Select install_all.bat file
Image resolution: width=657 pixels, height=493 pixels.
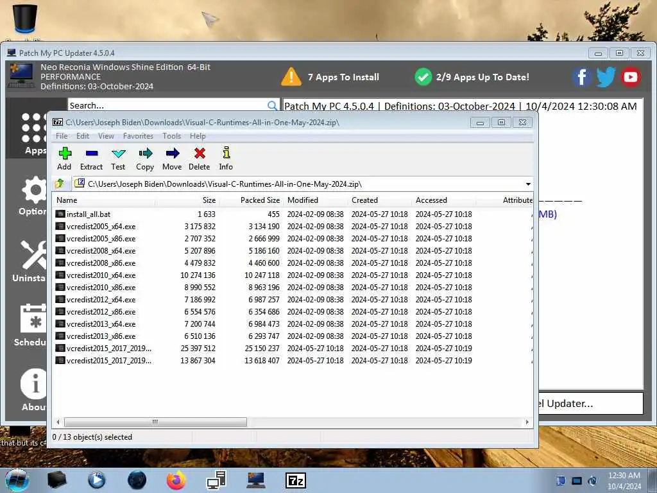[x=83, y=214]
